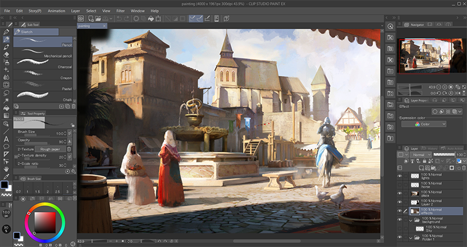
Task: Hide the plaza layer
Action: pos(400,193)
